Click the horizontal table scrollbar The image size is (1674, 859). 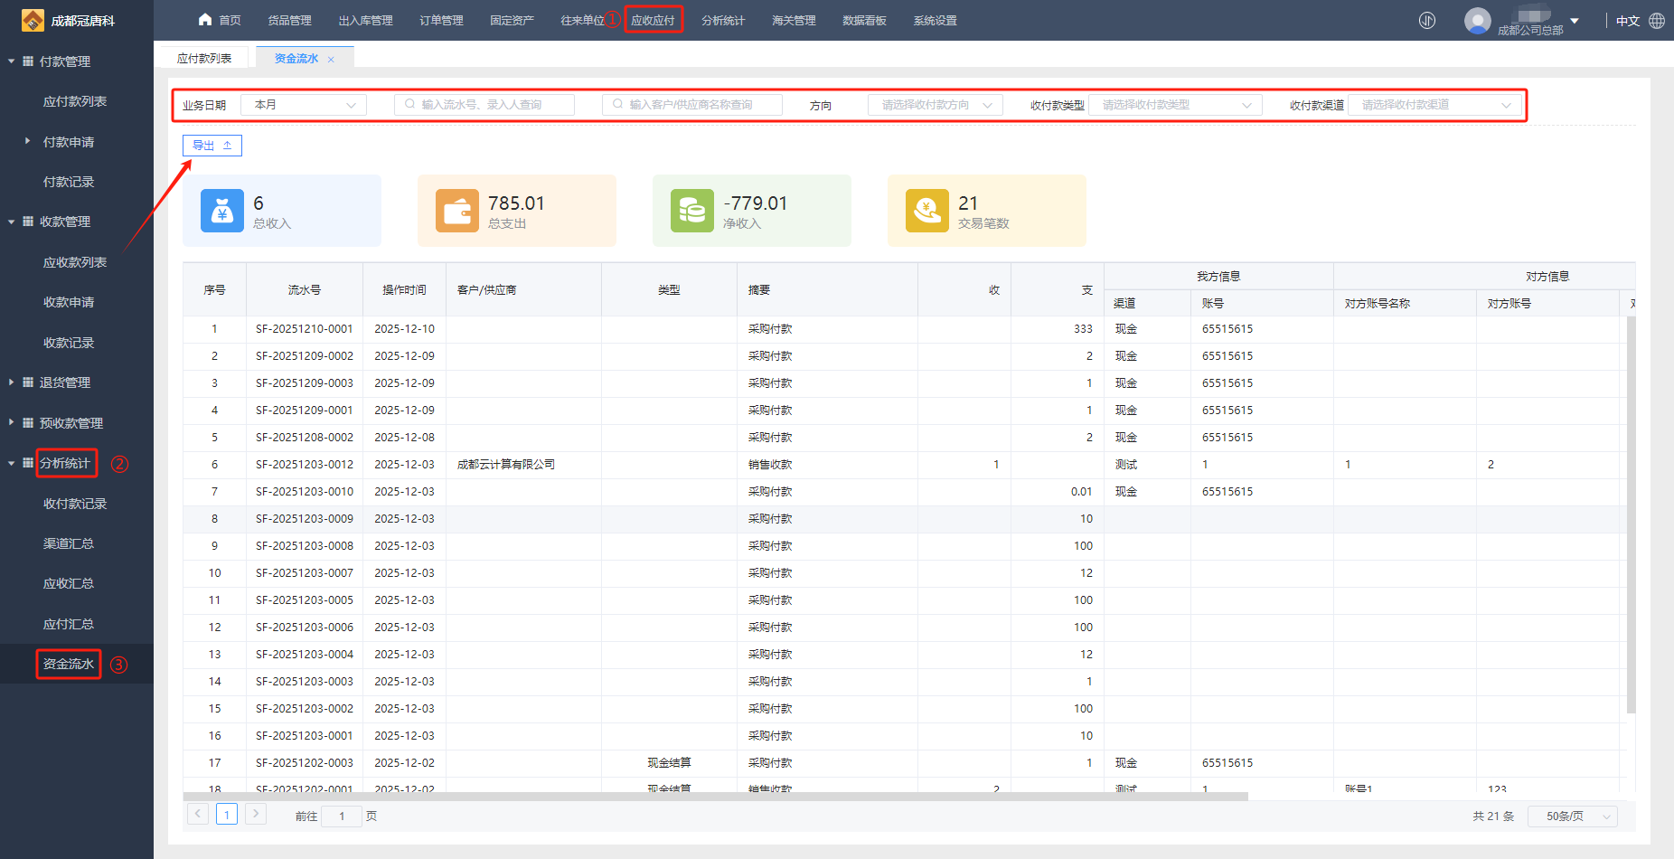click(x=714, y=797)
